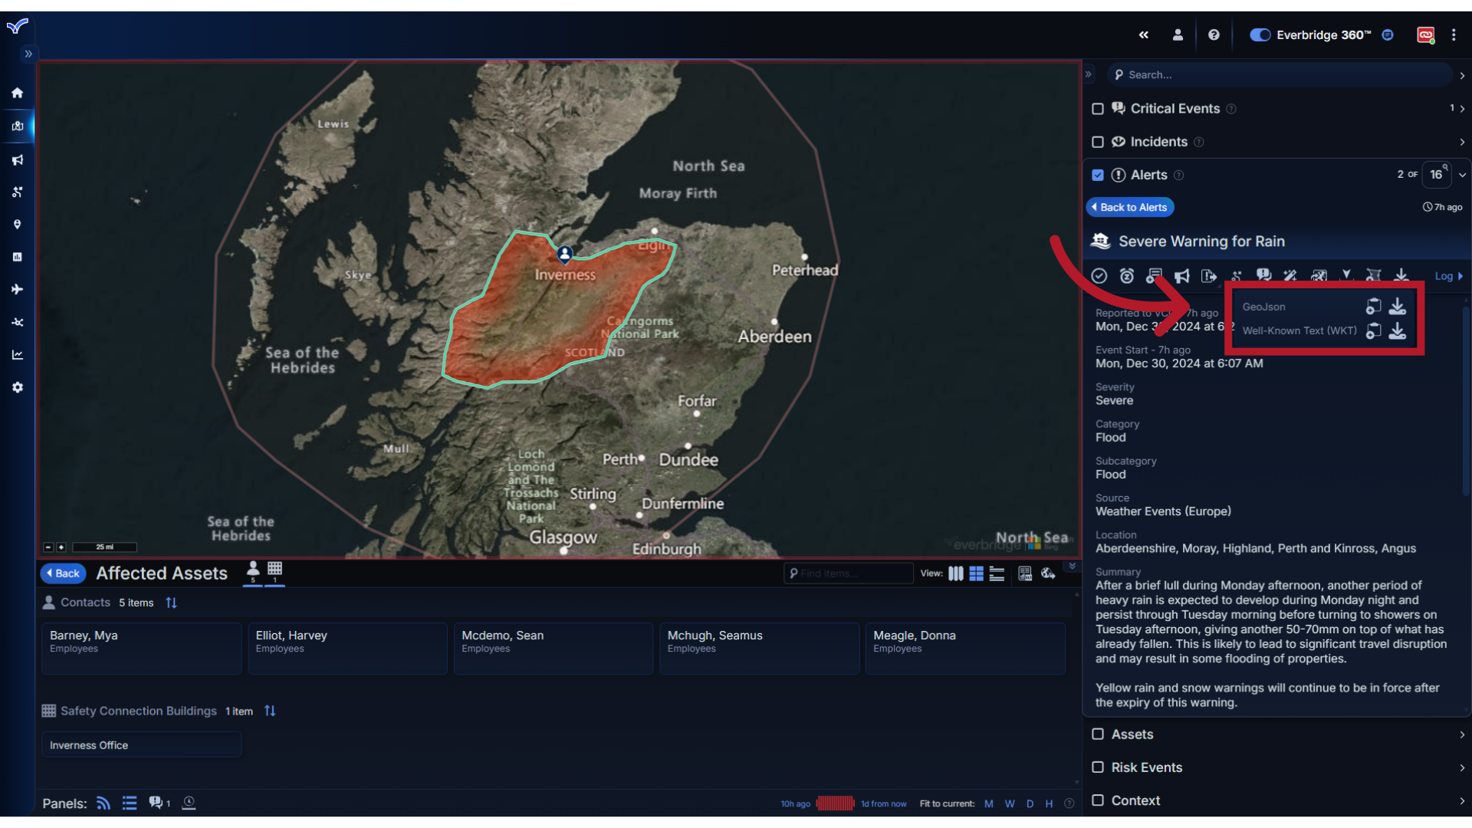The image size is (1472, 828).
Task: Open the Home icon in the sidebar
Action: point(17,92)
